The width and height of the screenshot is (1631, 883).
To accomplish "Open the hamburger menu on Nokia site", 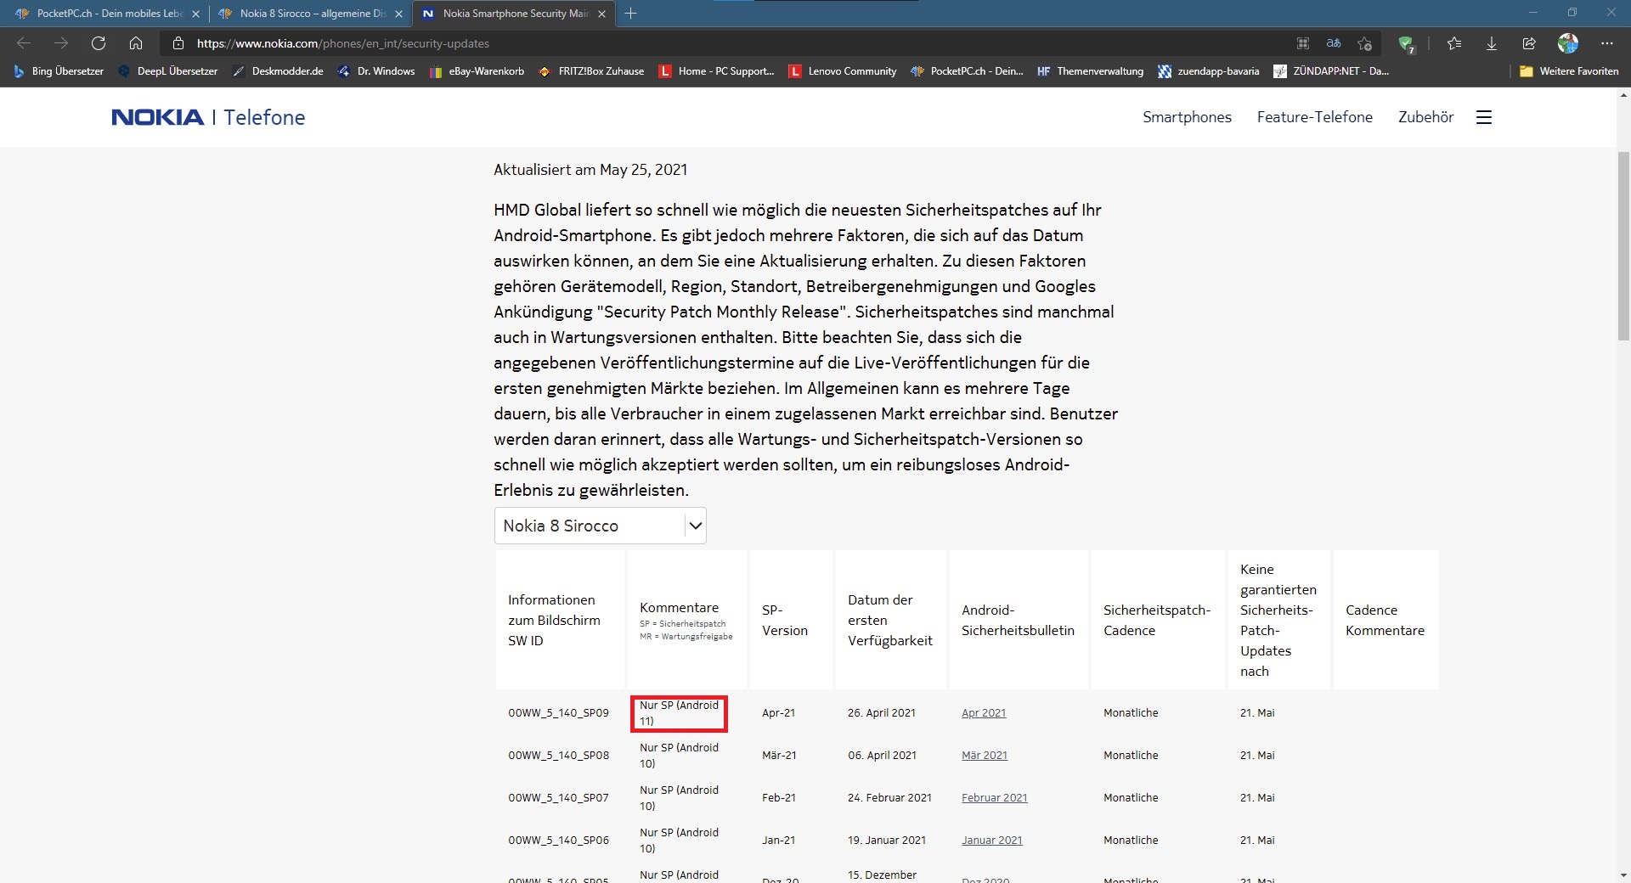I will tap(1484, 117).
